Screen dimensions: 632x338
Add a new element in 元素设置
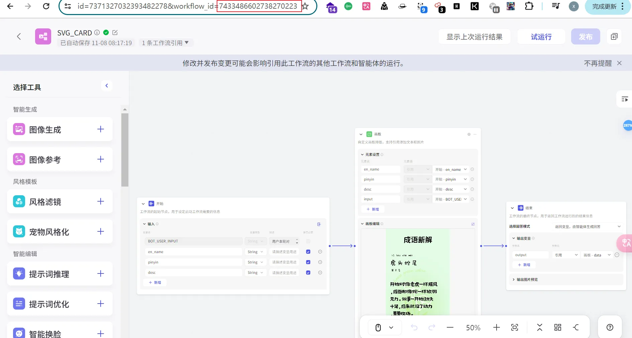tap(373, 209)
